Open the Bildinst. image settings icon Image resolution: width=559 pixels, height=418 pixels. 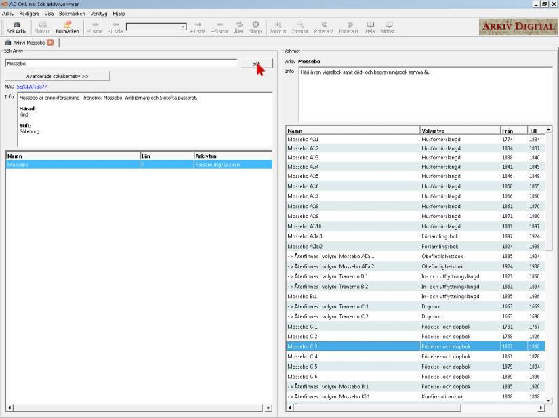click(x=389, y=28)
